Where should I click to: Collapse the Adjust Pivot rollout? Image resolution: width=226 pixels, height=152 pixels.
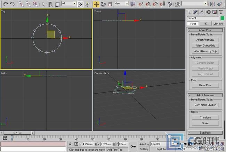(x=205, y=30)
